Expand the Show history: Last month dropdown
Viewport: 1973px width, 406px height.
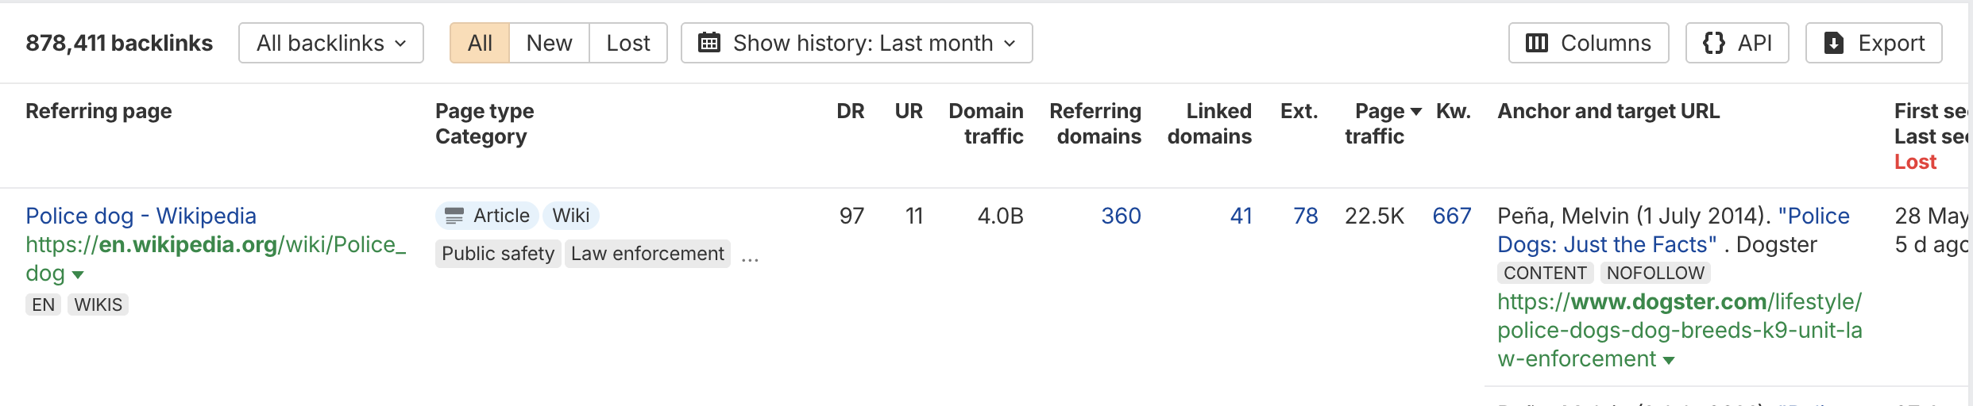click(x=856, y=43)
